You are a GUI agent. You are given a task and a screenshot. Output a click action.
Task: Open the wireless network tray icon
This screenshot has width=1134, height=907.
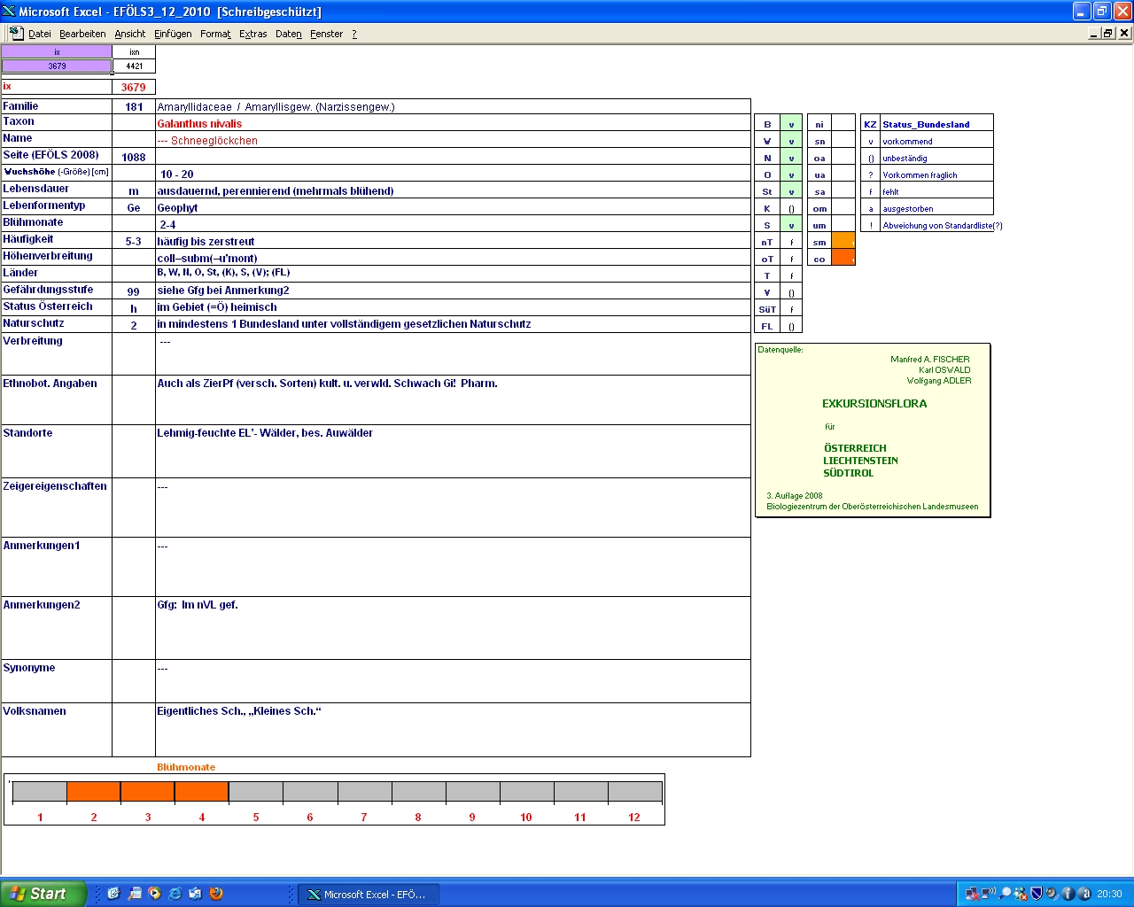click(989, 894)
